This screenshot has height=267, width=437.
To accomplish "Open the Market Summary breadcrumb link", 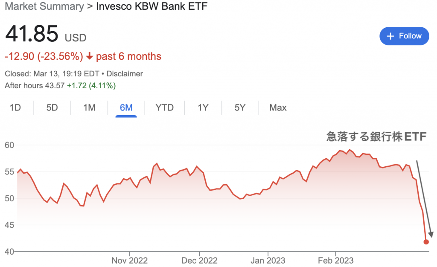I will (x=44, y=6).
